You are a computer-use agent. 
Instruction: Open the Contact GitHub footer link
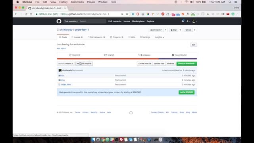157,112
